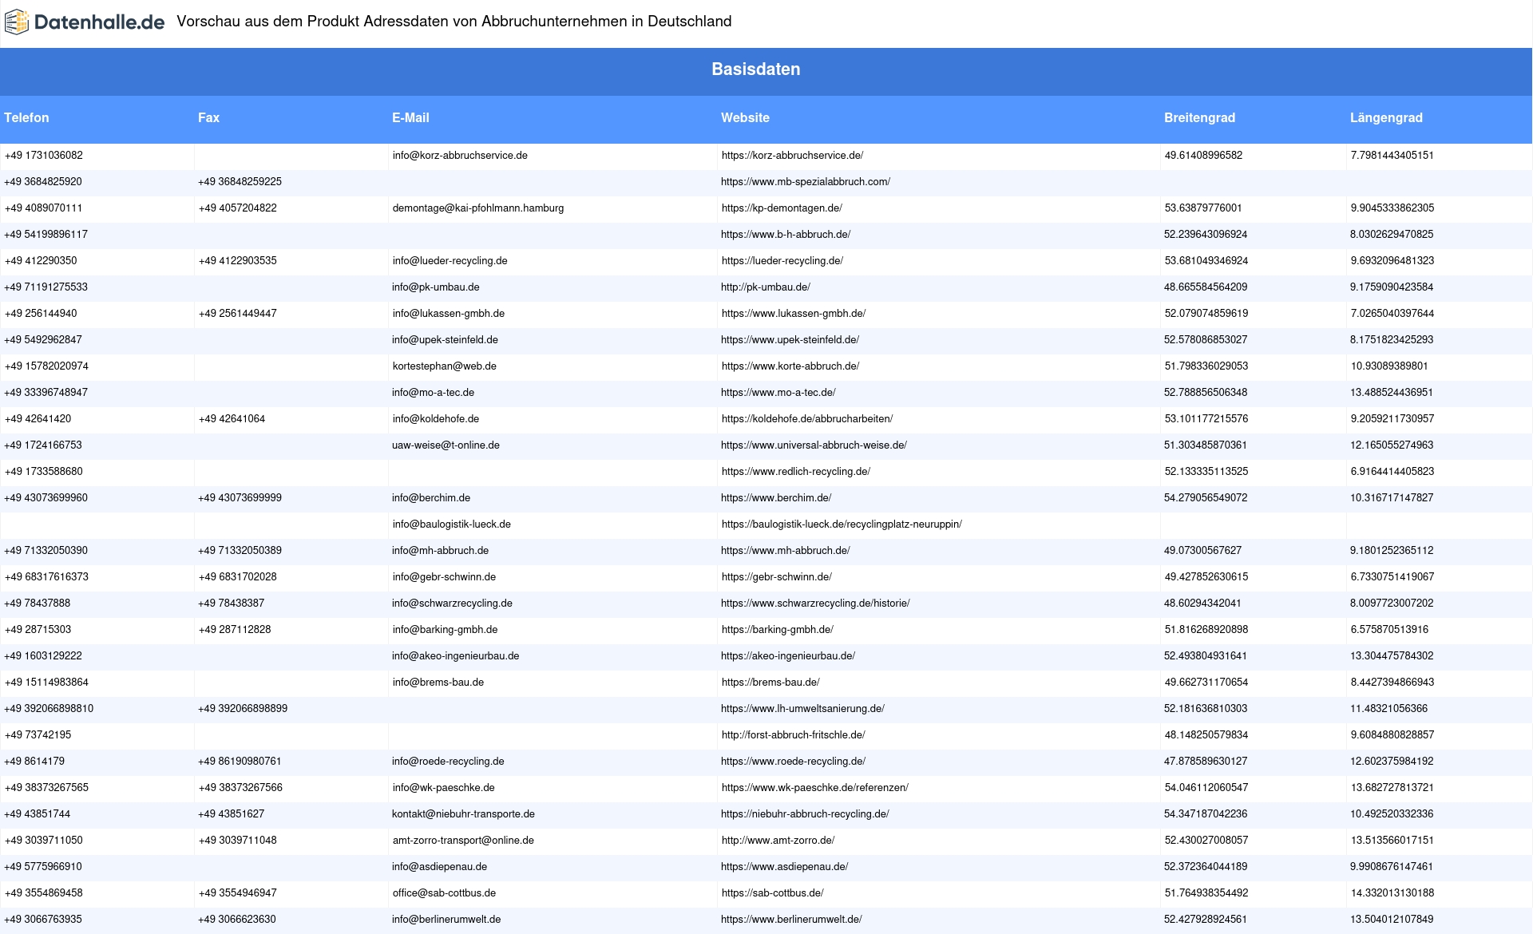Image resolution: width=1533 pixels, height=934 pixels.
Task: Open https://www.upek-steinfeld.de/ website cell
Action: [x=790, y=340]
